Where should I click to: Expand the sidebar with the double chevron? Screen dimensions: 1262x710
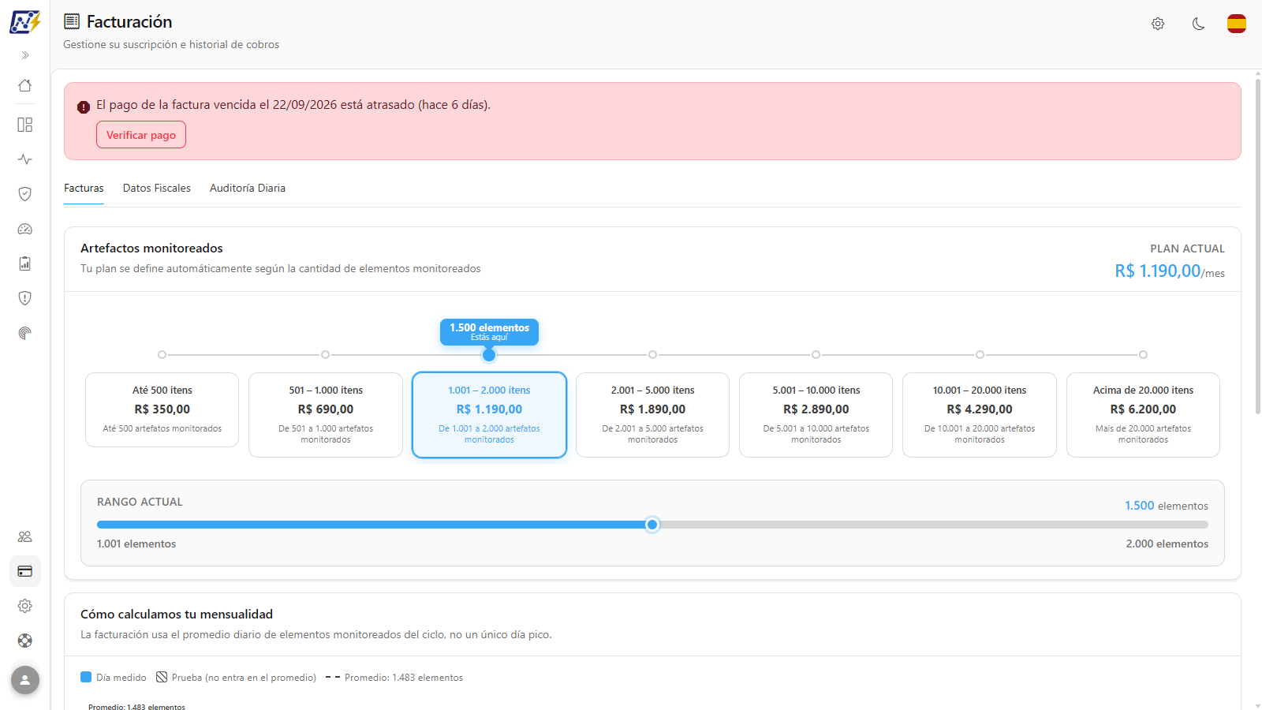[25, 55]
